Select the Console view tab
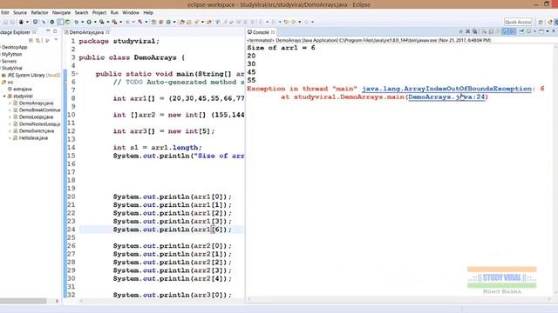 [261, 32]
